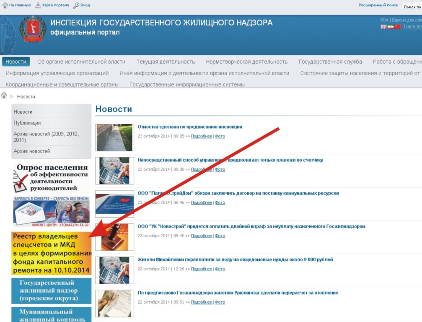Screen dimensions: 422x322
Task: Click the key icon for 'Вход' login
Action: (76, 5)
